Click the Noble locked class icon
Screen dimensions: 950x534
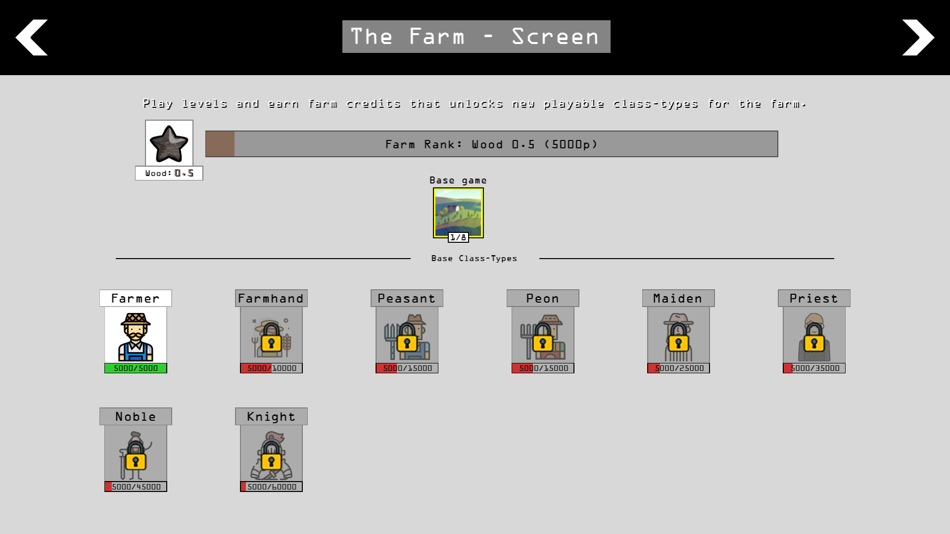click(135, 456)
